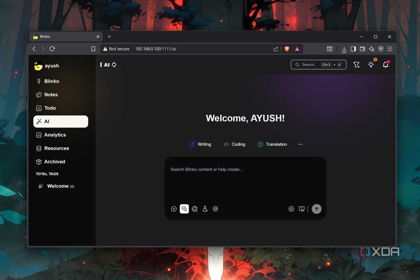Click the send arrow button

click(x=316, y=209)
